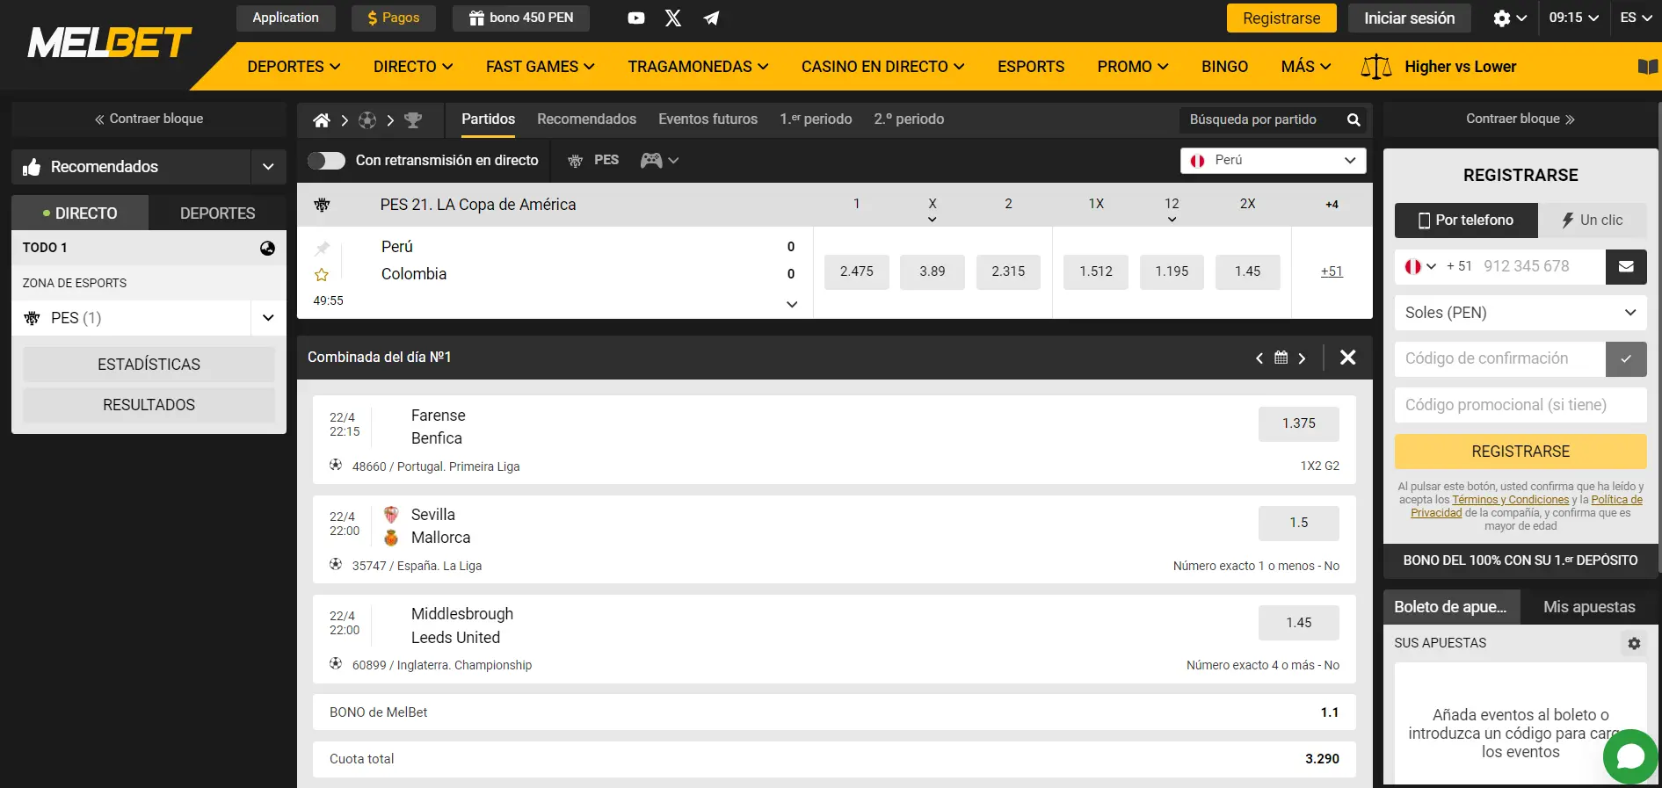Go to home via breadcrumb house icon
The width and height of the screenshot is (1662, 788).
point(322,120)
